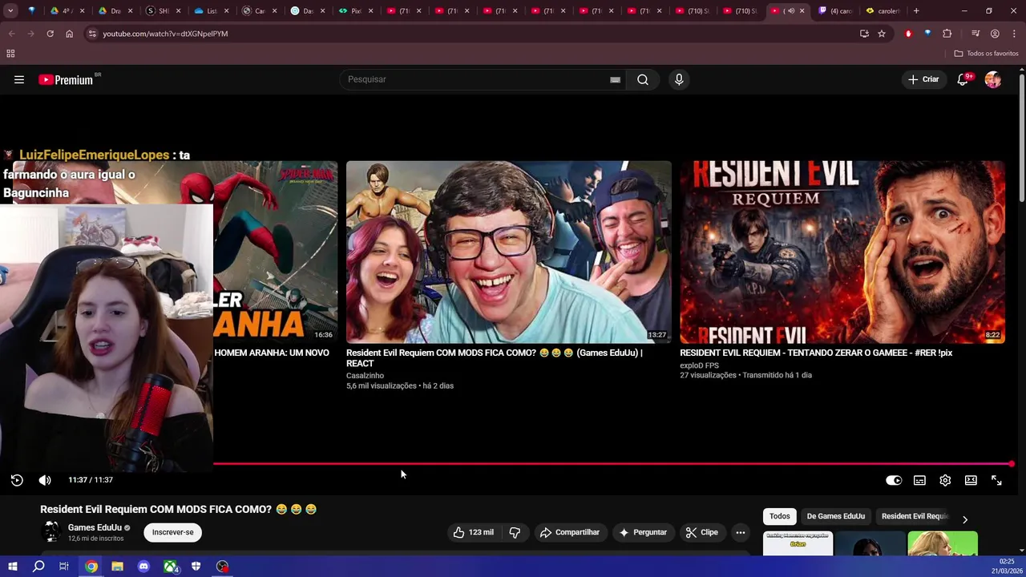The image size is (1026, 577).
Task: Go to browser home page
Action: 69,34
